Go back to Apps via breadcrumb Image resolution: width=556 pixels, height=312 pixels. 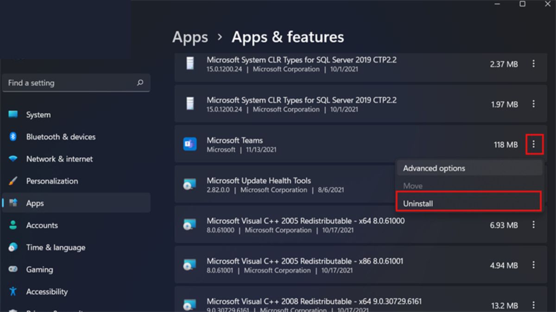[x=190, y=37]
